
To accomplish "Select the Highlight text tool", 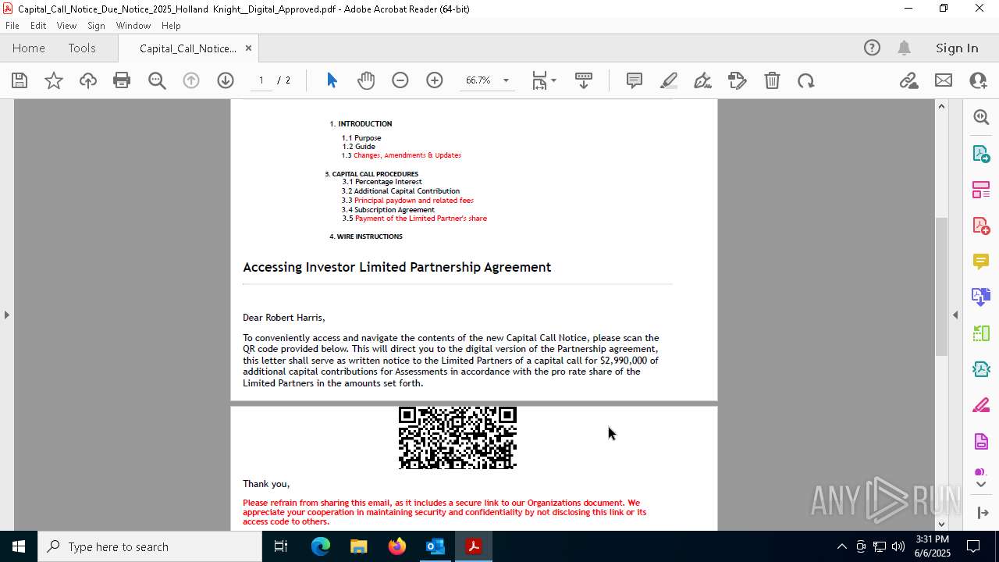I will pyautogui.click(x=669, y=80).
